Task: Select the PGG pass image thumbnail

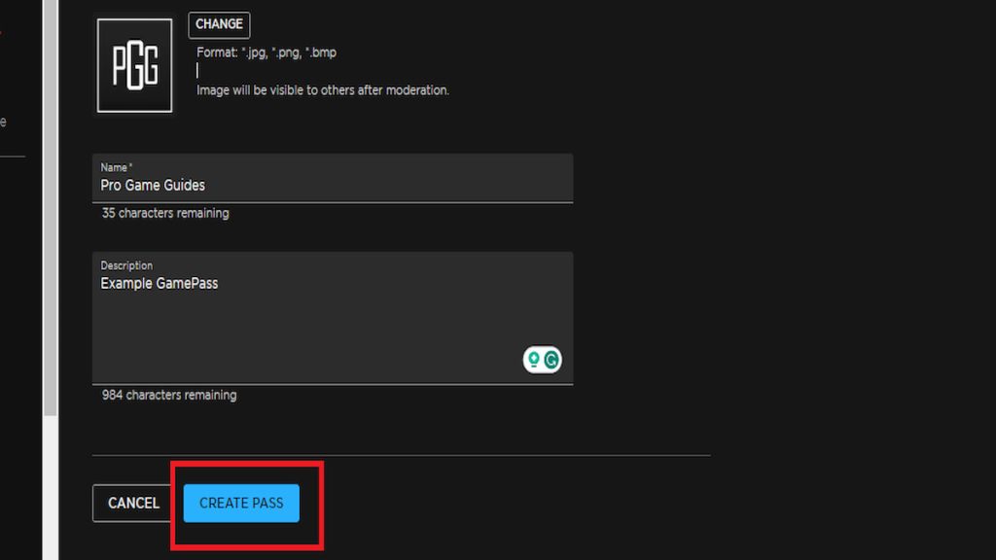Action: tap(134, 65)
